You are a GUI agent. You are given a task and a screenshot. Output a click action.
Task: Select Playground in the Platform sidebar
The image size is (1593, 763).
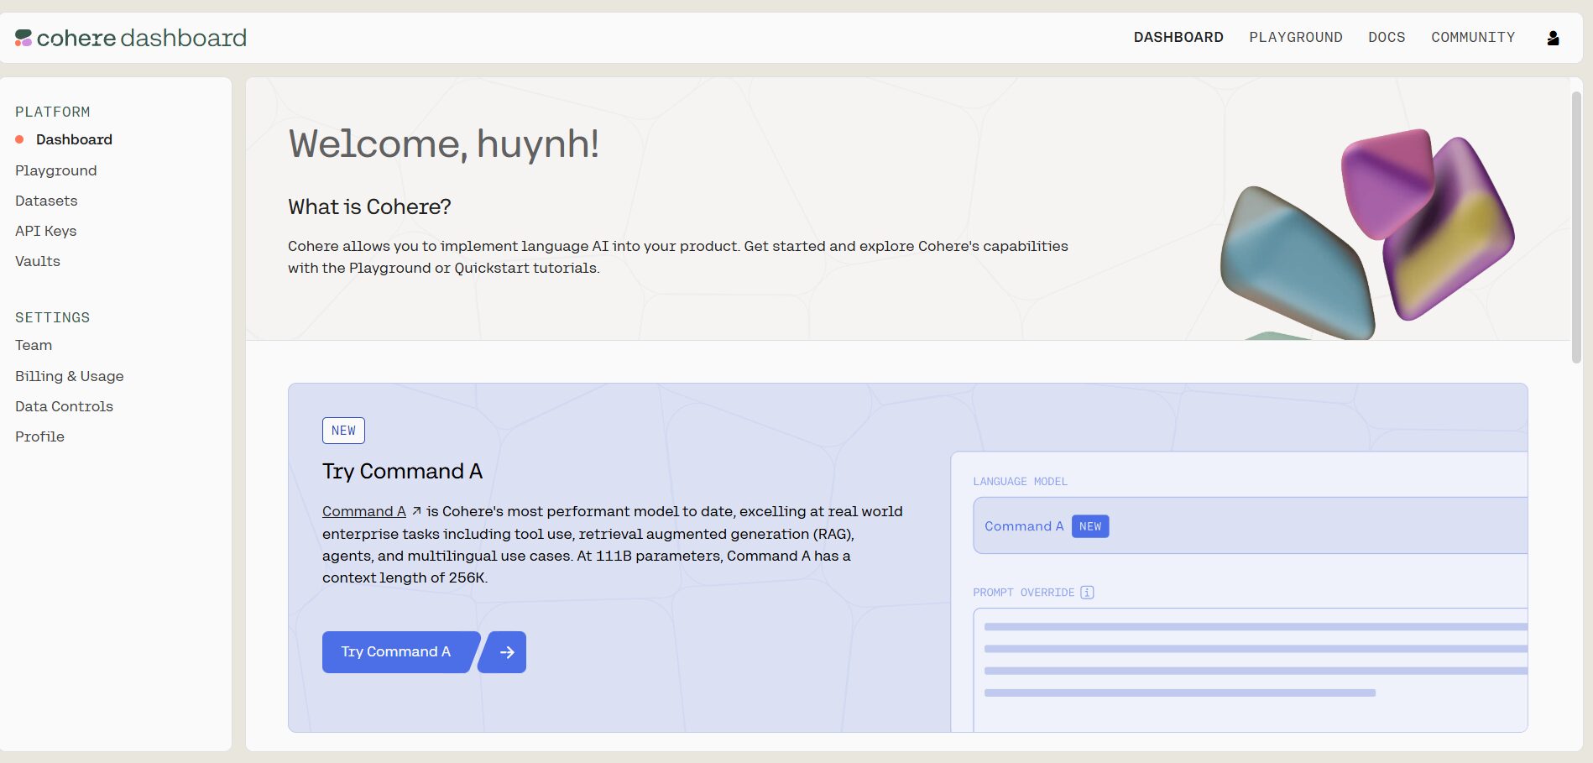coord(56,170)
